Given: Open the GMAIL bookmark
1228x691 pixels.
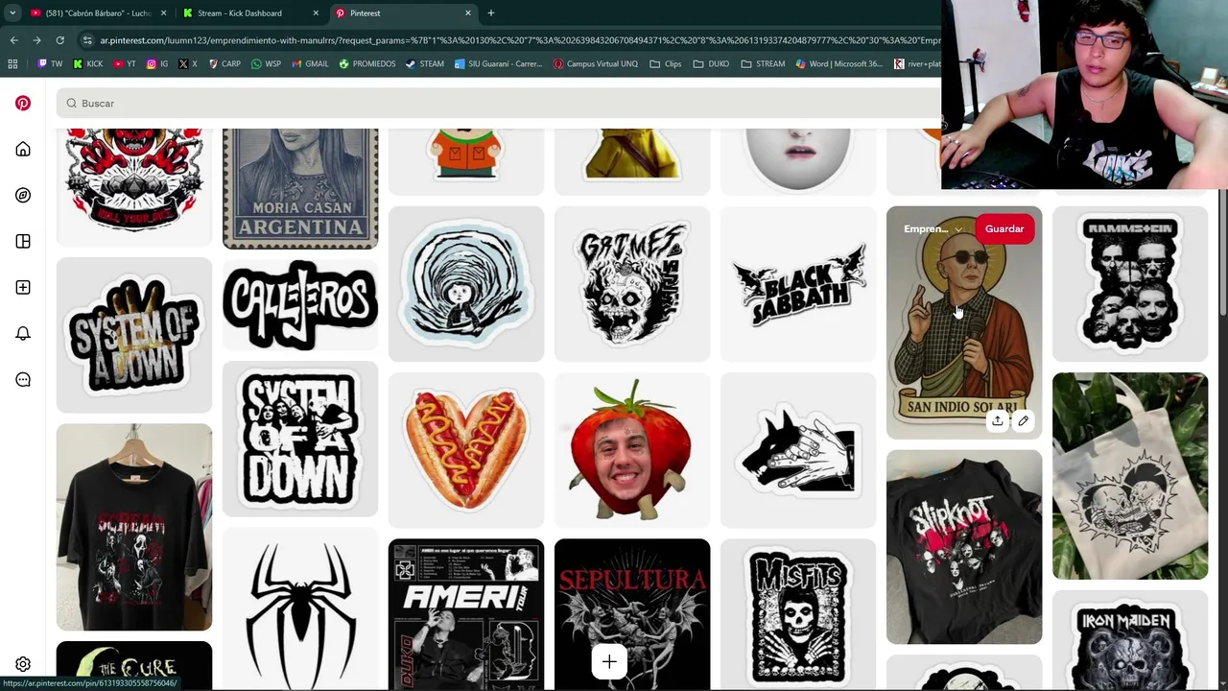Looking at the screenshot, I should pyautogui.click(x=310, y=64).
